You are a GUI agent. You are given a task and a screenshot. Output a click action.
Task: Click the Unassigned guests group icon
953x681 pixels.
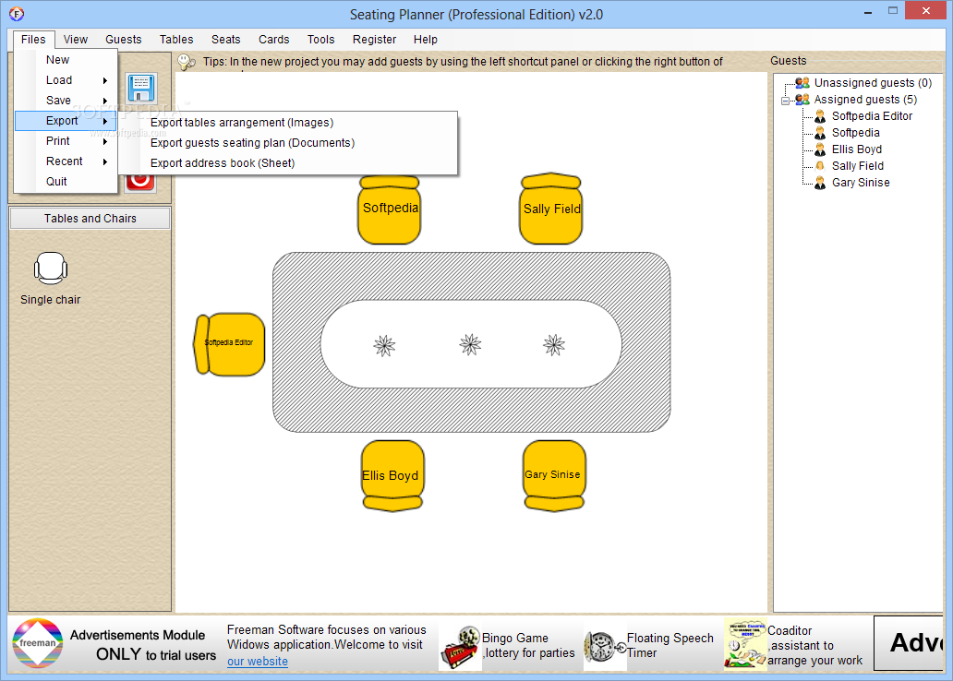tap(802, 83)
